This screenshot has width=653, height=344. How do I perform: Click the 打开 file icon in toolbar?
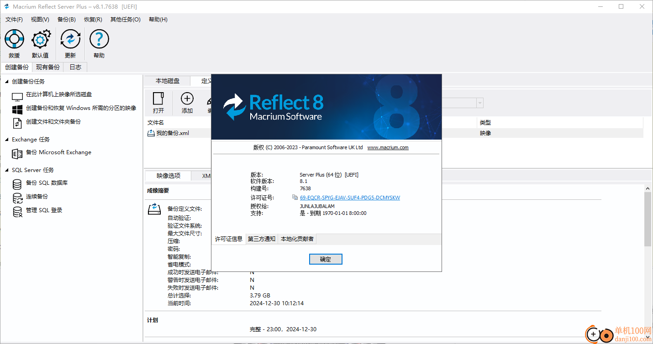pyautogui.click(x=158, y=103)
